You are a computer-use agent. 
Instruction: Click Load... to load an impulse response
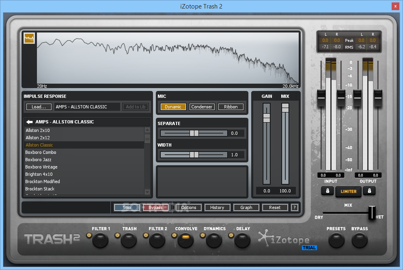[x=39, y=107]
